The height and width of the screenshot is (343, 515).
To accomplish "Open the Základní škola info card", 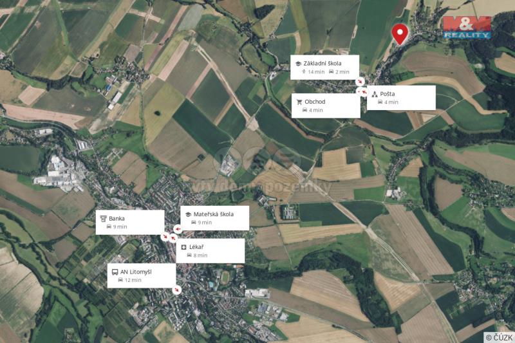I will 324,68.
